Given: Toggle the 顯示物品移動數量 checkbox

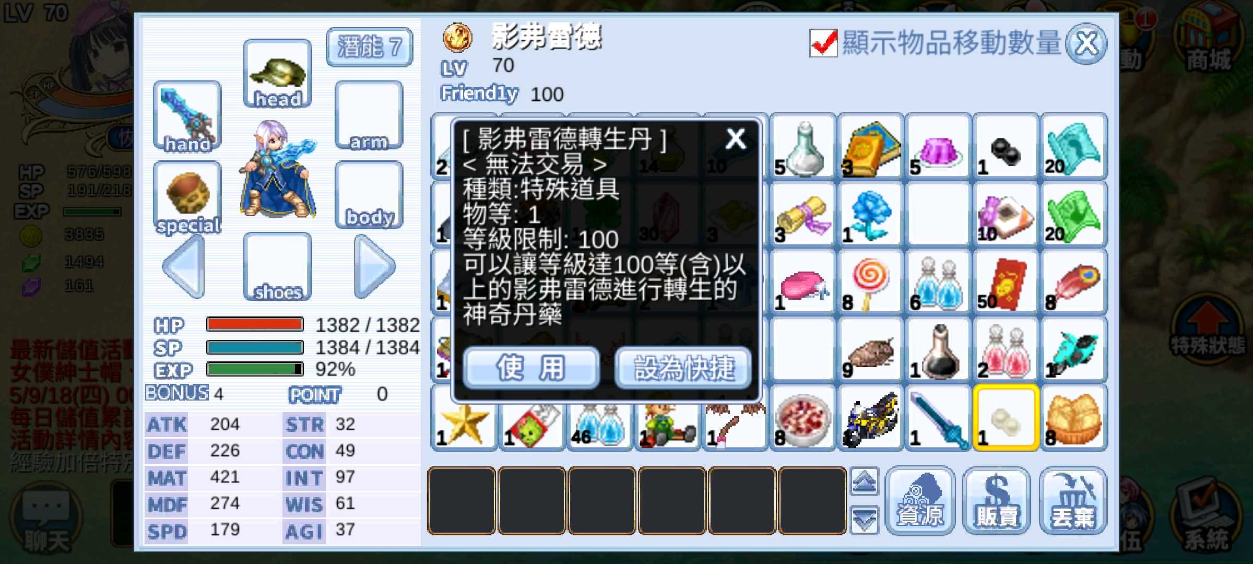Looking at the screenshot, I should pyautogui.click(x=823, y=43).
